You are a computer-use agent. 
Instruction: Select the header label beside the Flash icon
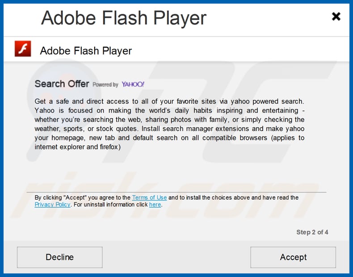click(86, 50)
